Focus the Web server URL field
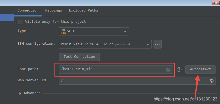 point(137,81)
